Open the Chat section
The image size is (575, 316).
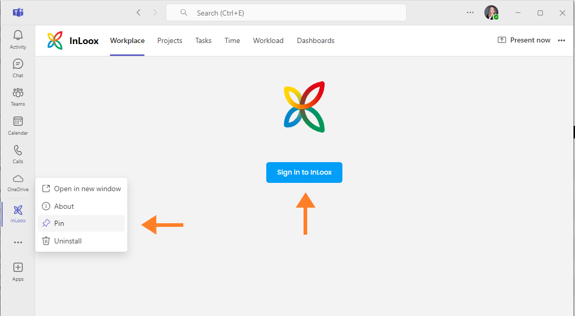18,67
